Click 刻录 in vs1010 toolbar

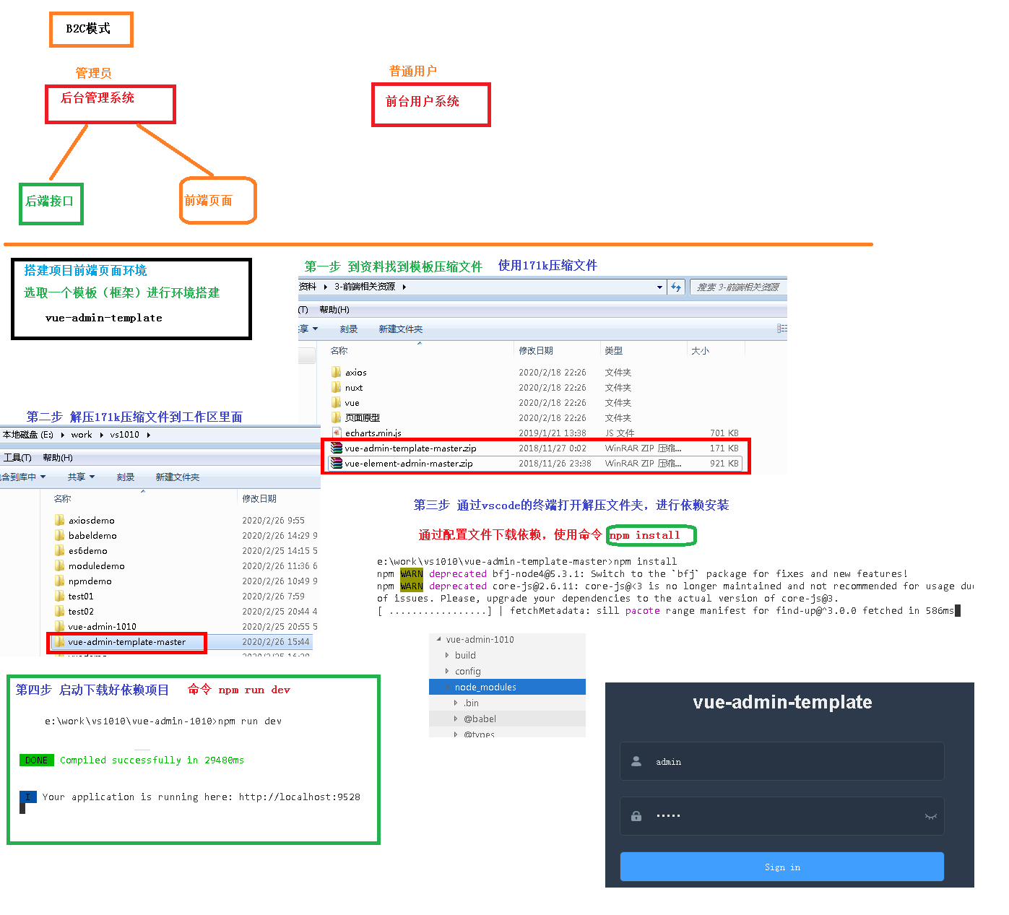click(x=126, y=477)
